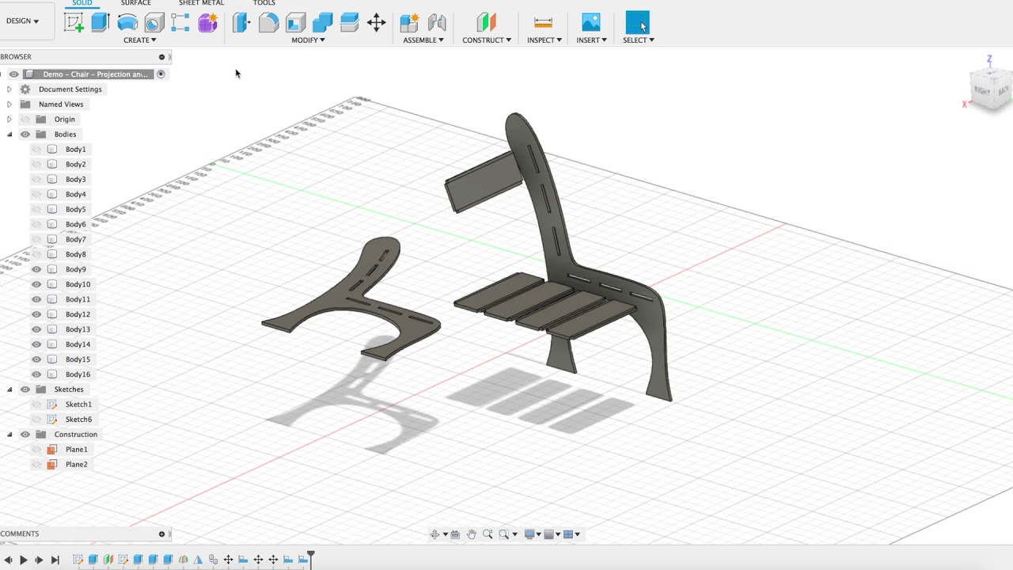Open the SELECT menu

click(638, 40)
